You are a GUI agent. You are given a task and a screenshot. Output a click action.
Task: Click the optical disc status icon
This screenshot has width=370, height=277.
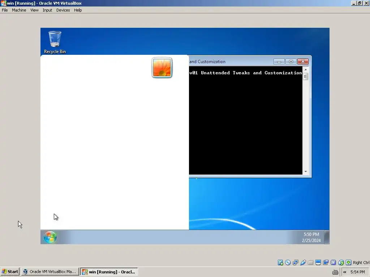click(288, 263)
